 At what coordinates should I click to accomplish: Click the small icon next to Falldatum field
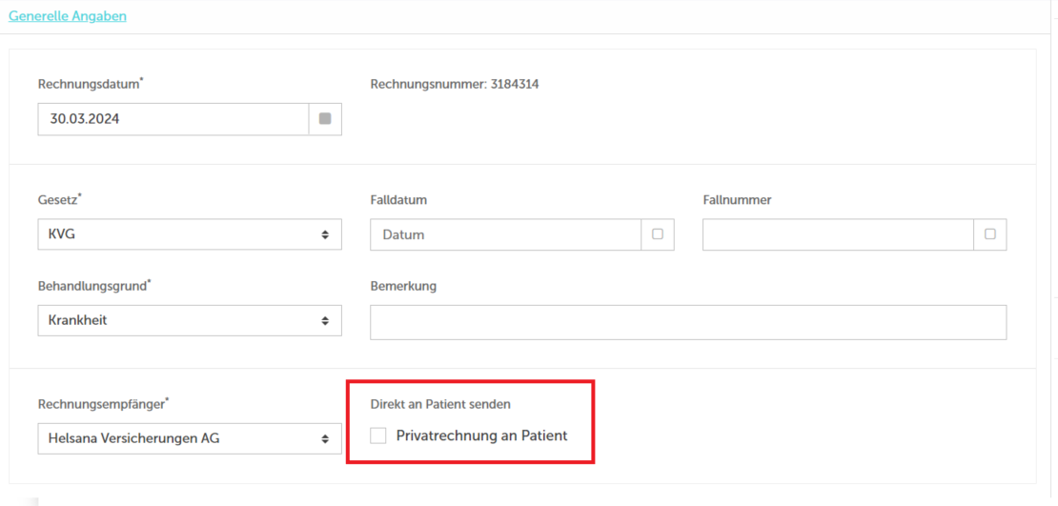(x=658, y=234)
